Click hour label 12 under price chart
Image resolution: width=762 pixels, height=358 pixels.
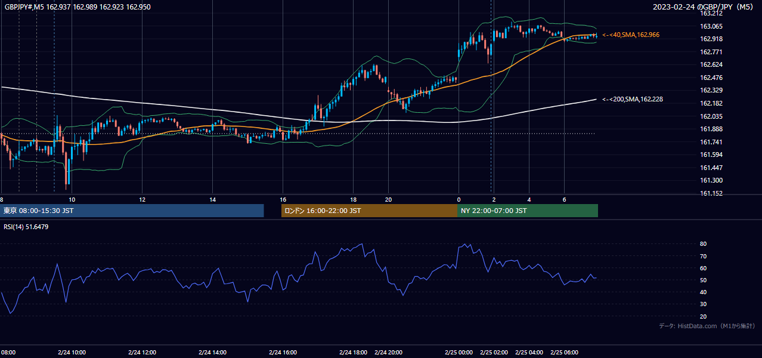[x=142, y=200]
